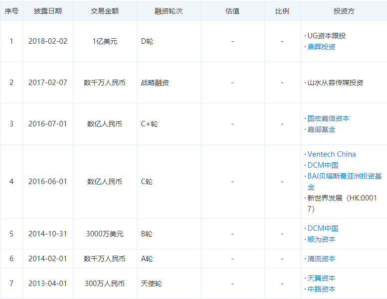This screenshot has height=299, width=387.
Task: Open the BAI贝塔斯曼亚洲投资基金 link
Action: [x=345, y=182]
